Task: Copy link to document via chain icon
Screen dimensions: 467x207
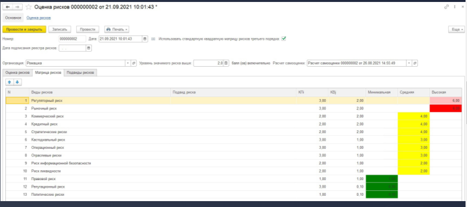Action: point(446,6)
